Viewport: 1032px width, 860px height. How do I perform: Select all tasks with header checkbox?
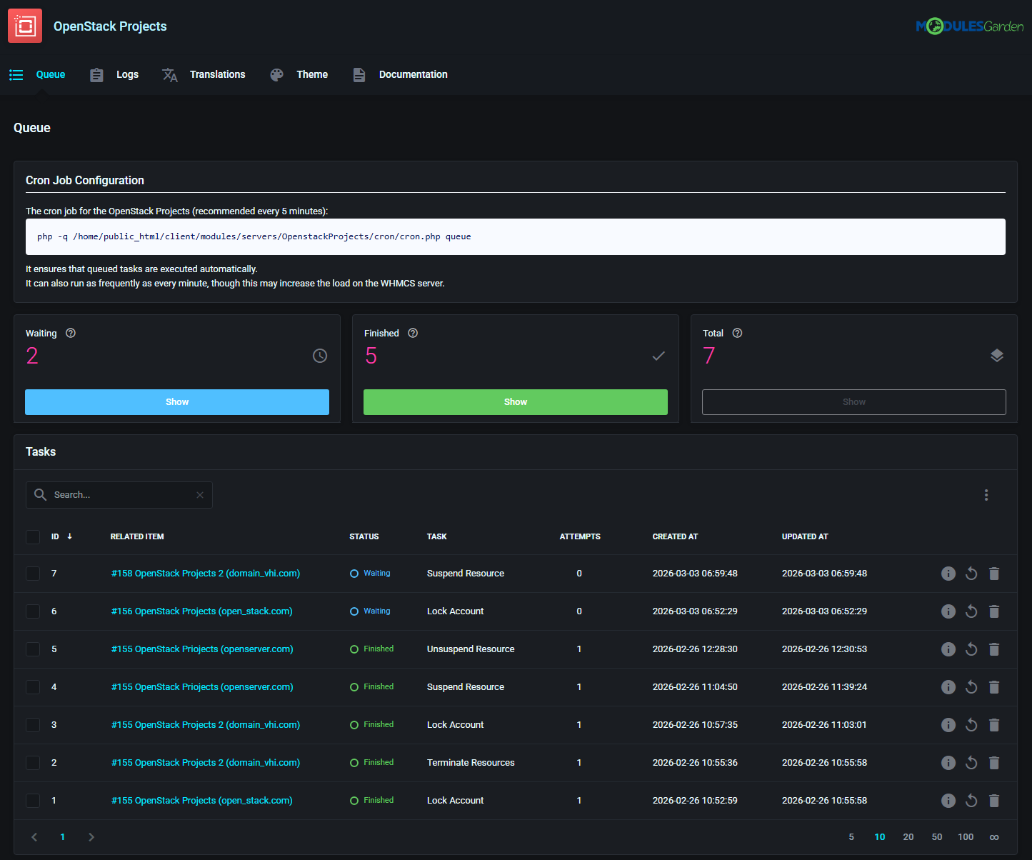coord(33,536)
